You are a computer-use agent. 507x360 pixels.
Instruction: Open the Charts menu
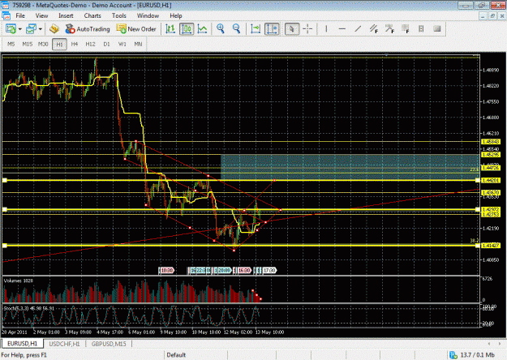point(92,15)
